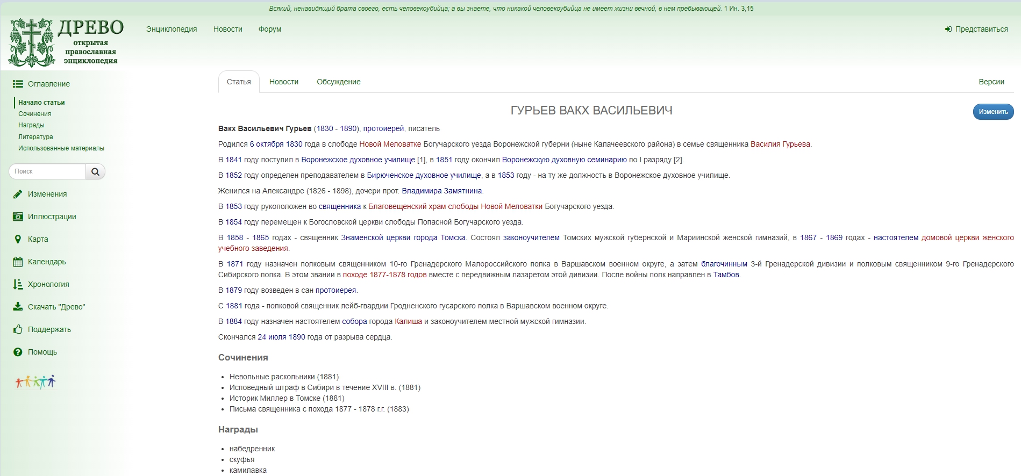
Task: Switch to the Обсуждение tab
Action: (x=339, y=82)
